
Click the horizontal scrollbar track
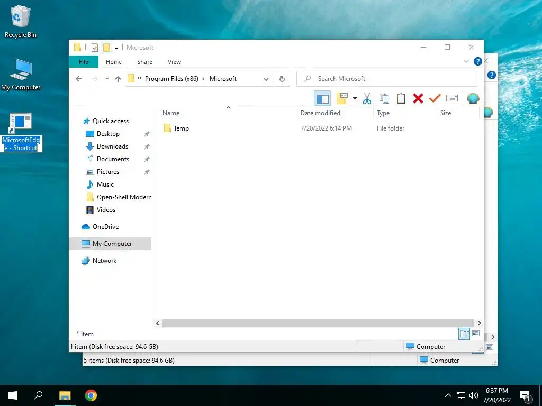[x=318, y=323]
